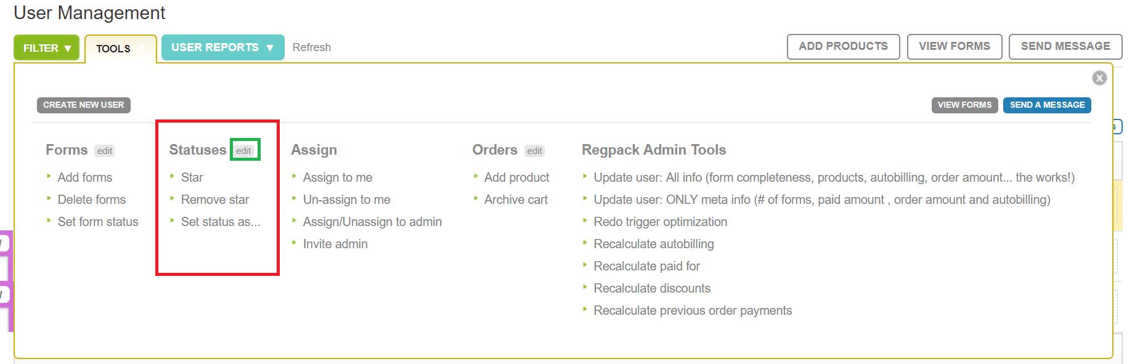This screenshot has height=364, width=1140.
Task: Open the User Reports dropdown
Action: tap(222, 47)
